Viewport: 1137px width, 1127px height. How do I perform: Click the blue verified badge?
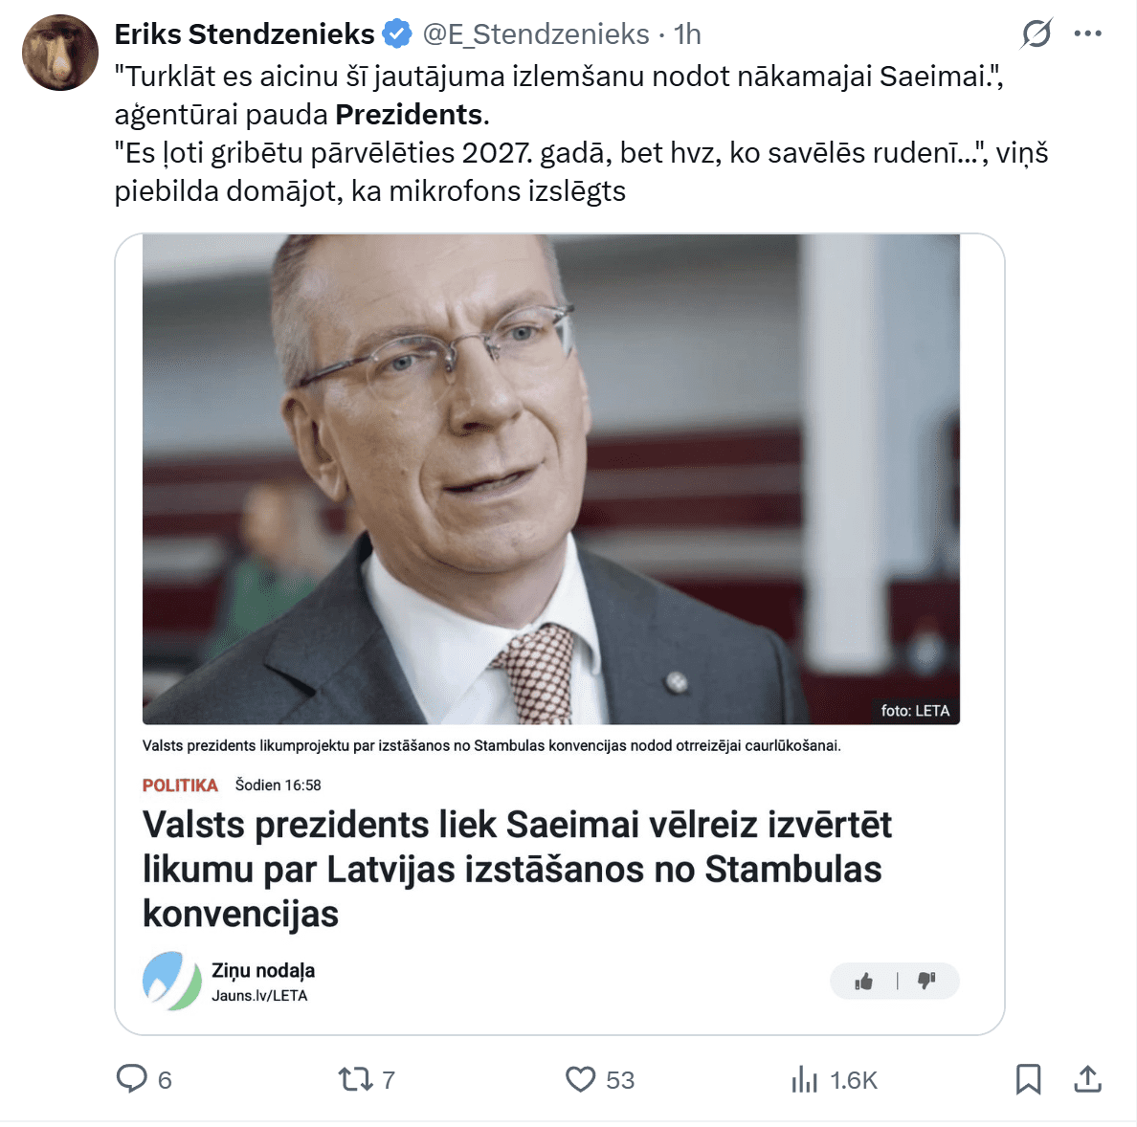[x=396, y=34]
